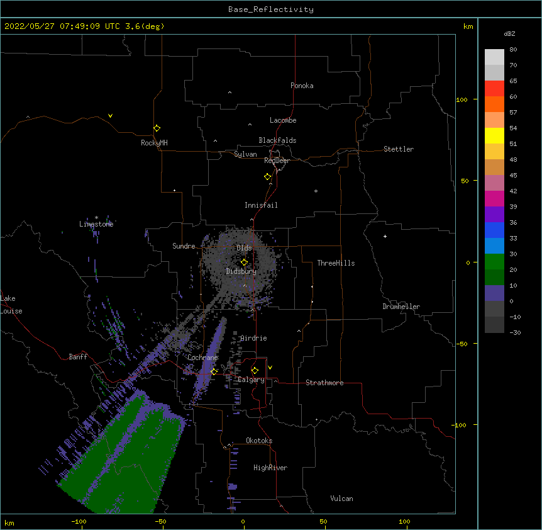Click the Strathmore label
The width and height of the screenshot is (542, 530).
[x=324, y=383]
